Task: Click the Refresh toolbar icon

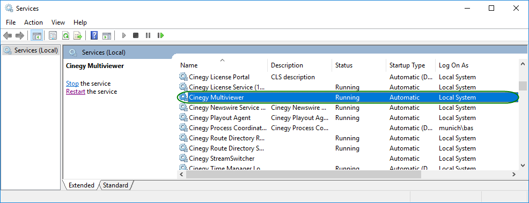Action: [x=65, y=35]
